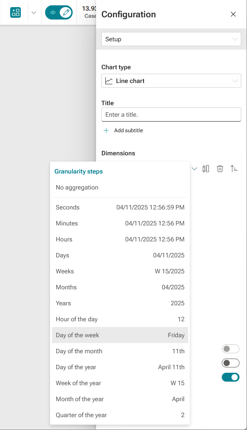The height and width of the screenshot is (430, 247).
Task: Click the dimension sort order icon
Action: click(234, 169)
